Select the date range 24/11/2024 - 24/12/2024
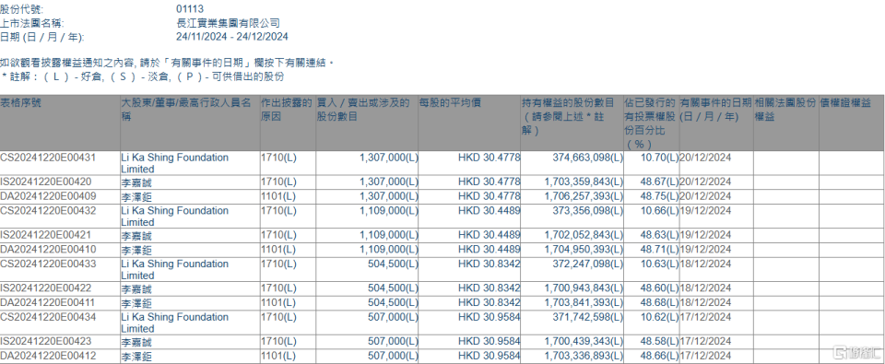 click(x=232, y=37)
